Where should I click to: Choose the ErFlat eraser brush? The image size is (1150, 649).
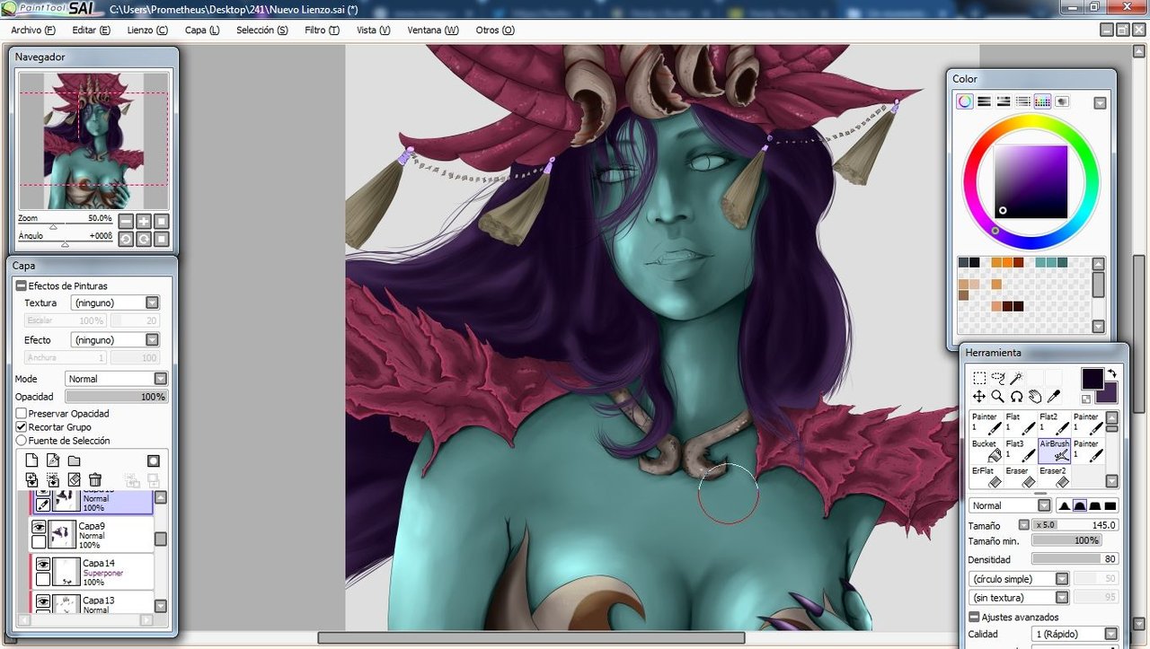click(986, 477)
